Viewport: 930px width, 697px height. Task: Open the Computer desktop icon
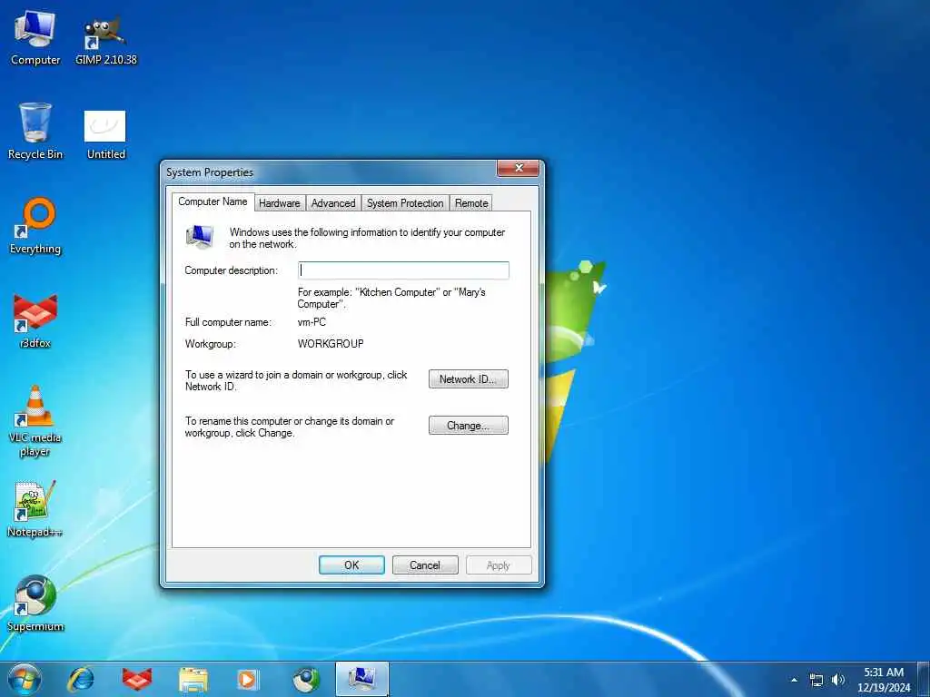pyautogui.click(x=35, y=37)
